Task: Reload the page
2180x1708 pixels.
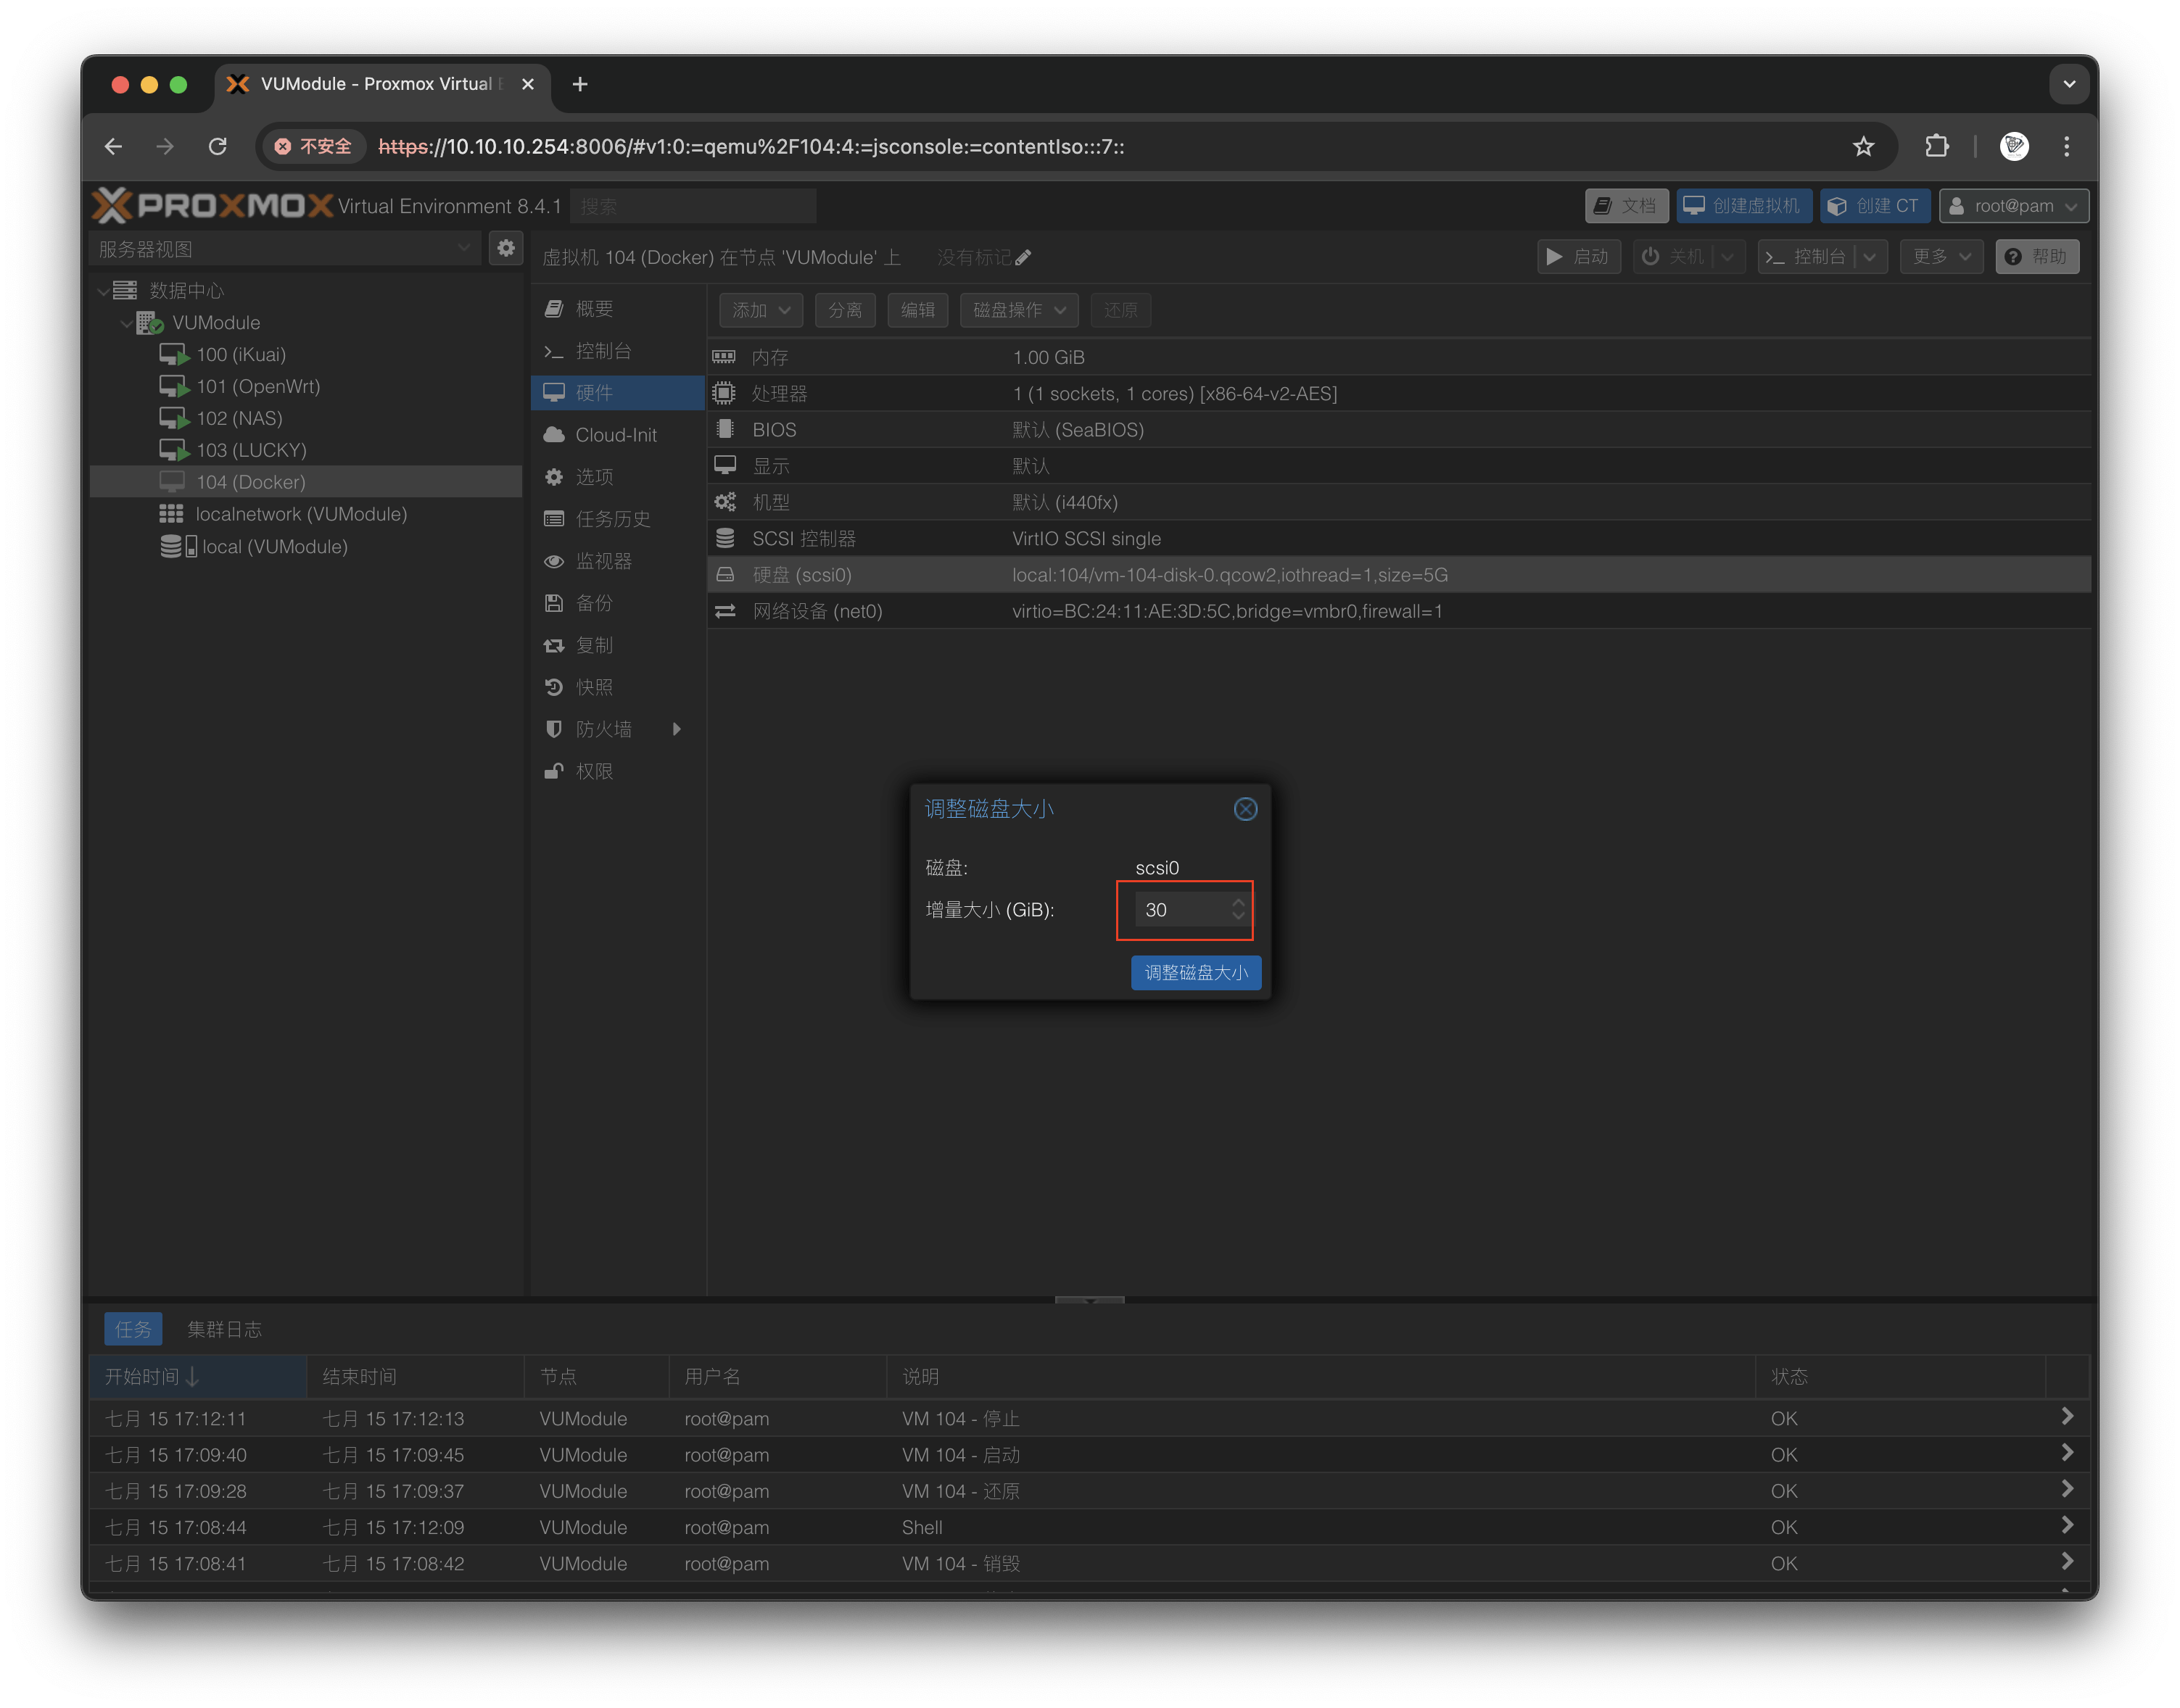Action: coord(217,147)
